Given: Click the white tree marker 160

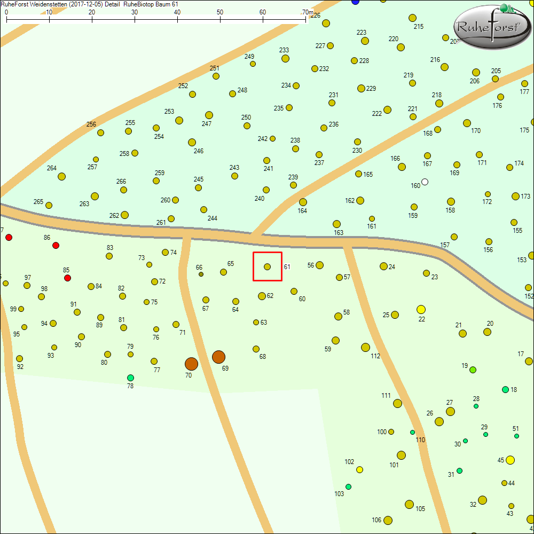Looking at the screenshot, I should 425,182.
